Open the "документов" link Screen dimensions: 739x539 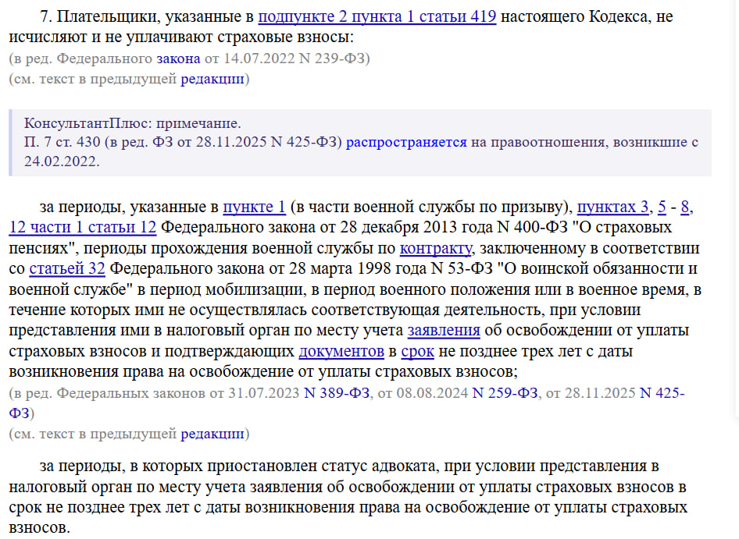(x=341, y=351)
